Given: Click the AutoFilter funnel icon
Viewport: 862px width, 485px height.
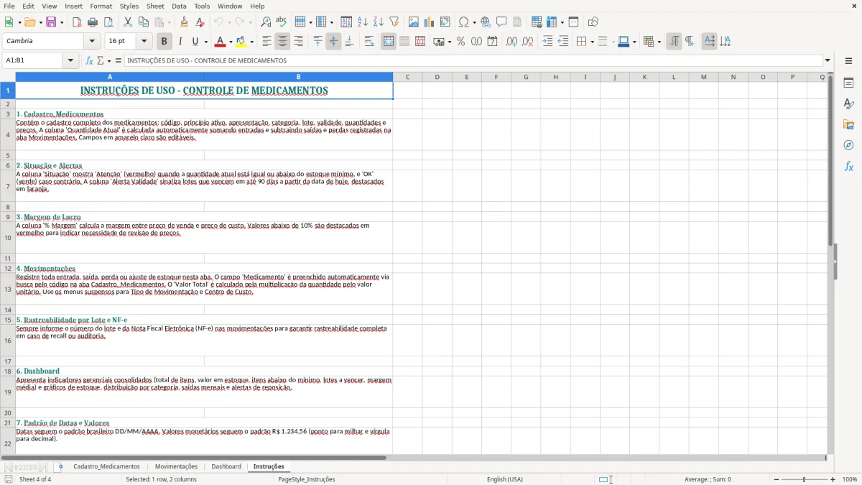Looking at the screenshot, I should coord(394,22).
